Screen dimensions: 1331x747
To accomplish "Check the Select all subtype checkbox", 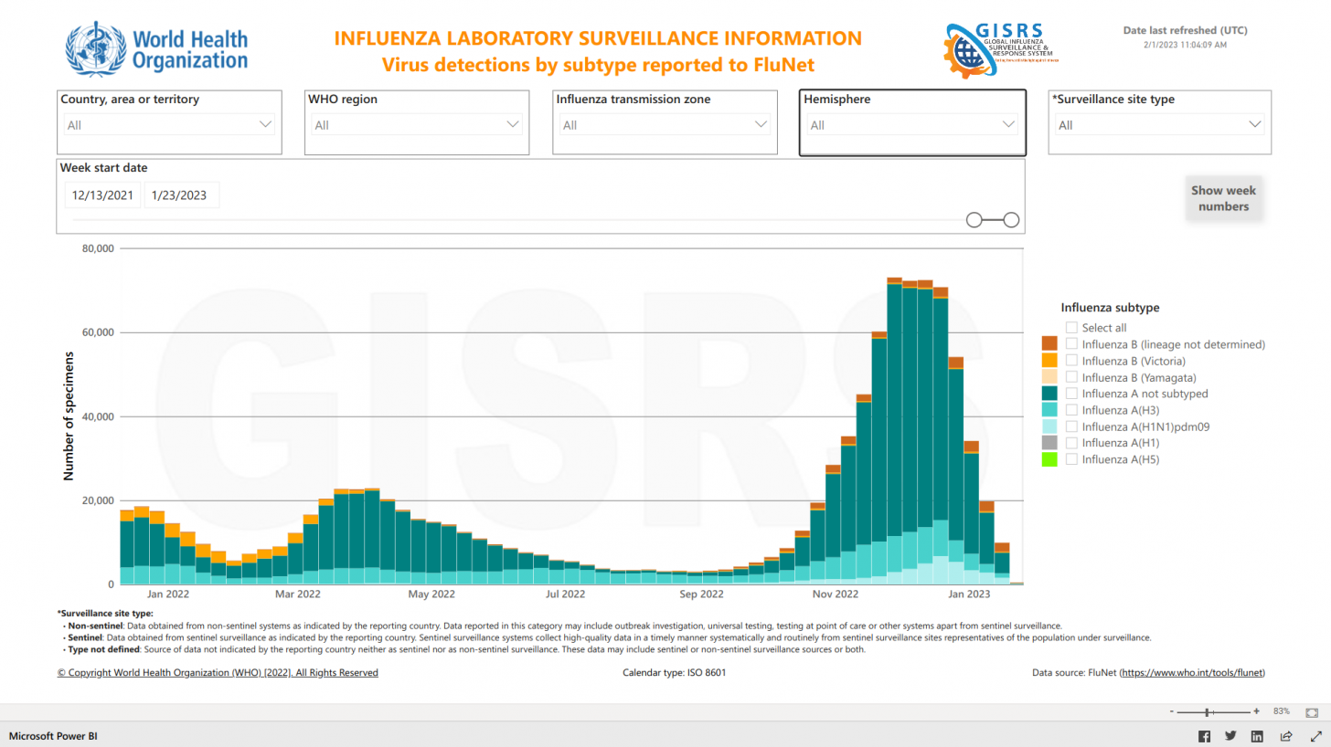I will click(x=1070, y=327).
